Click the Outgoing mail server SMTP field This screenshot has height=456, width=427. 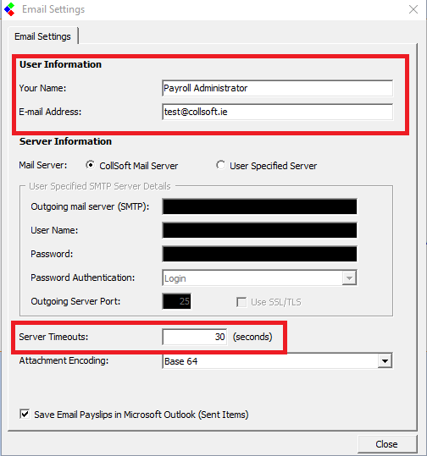(259, 206)
